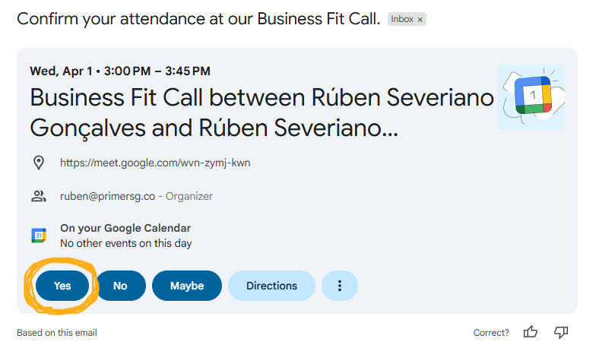Respond Maybe to the event invitation

(187, 286)
